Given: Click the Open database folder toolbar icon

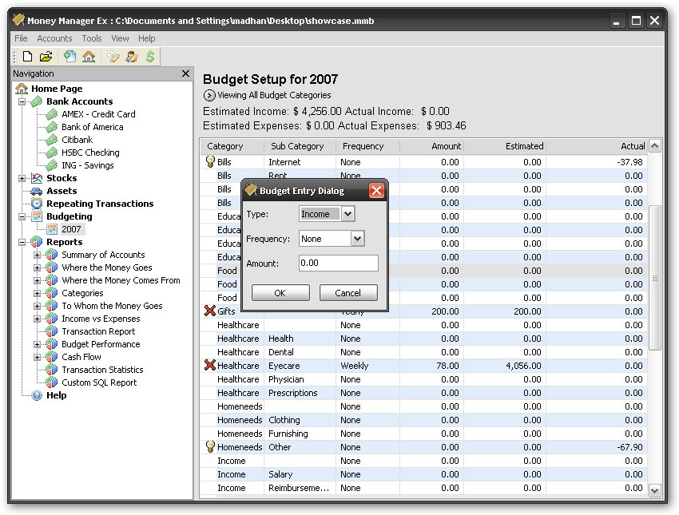Looking at the screenshot, I should (x=46, y=56).
